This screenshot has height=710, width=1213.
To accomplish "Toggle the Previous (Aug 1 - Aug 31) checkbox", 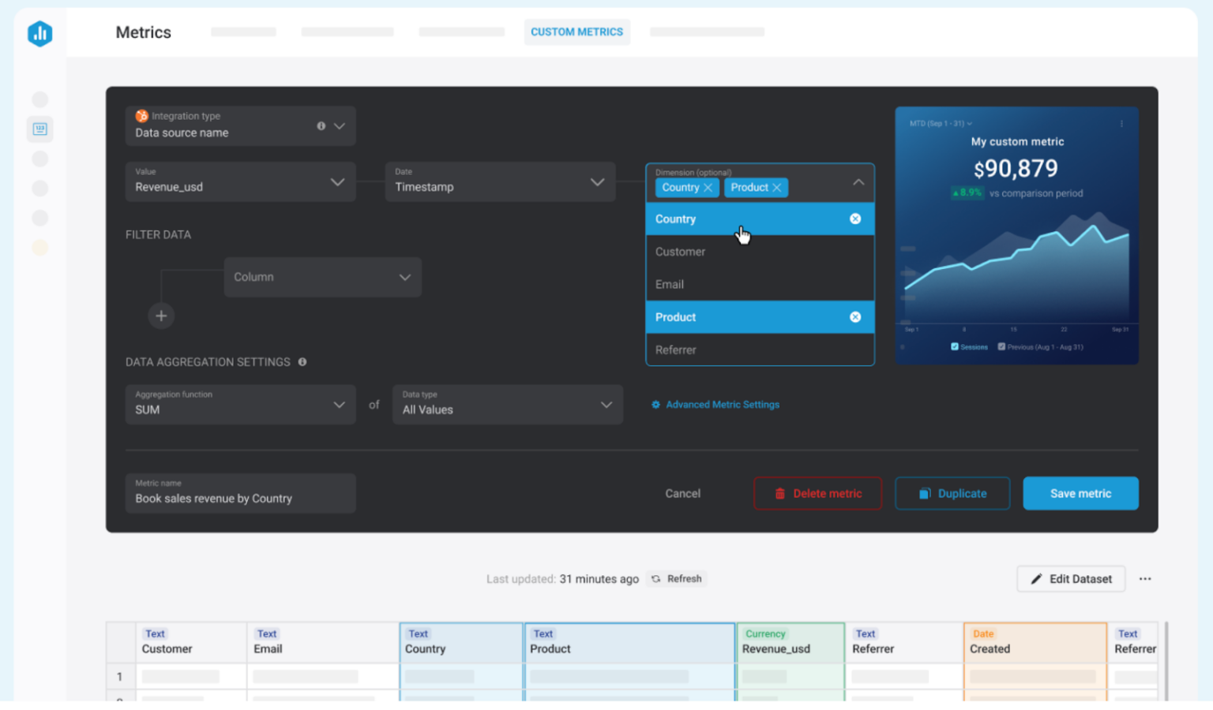I will point(1001,346).
